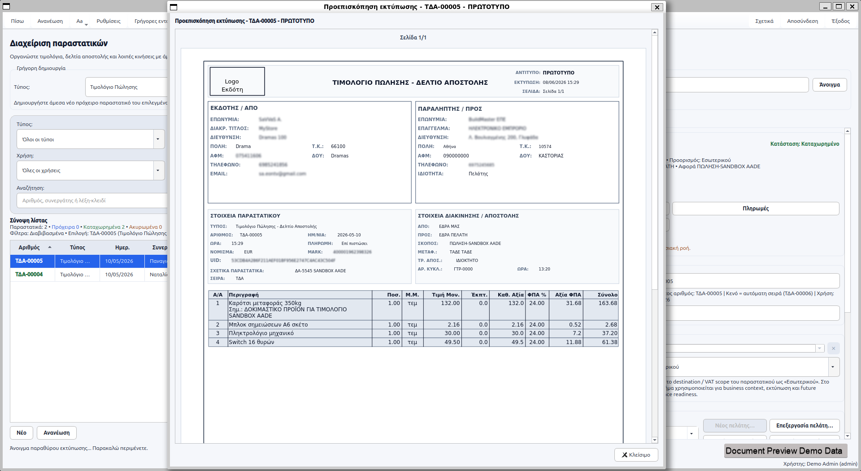861x471 pixels.
Task: Open the dropdown arrow beside Νέος πελάτης
Action: pos(691,433)
